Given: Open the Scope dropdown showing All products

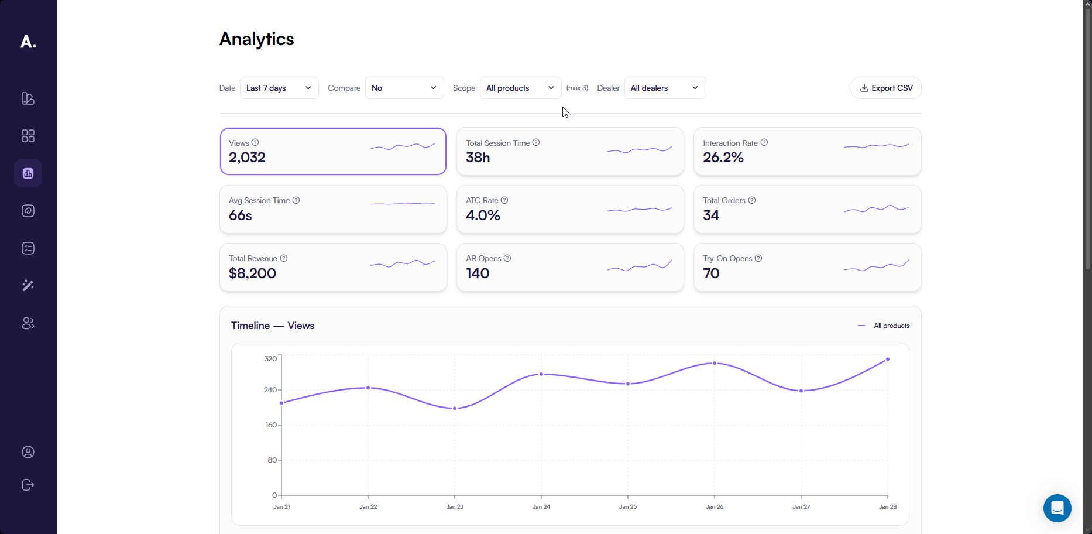Looking at the screenshot, I should (520, 88).
